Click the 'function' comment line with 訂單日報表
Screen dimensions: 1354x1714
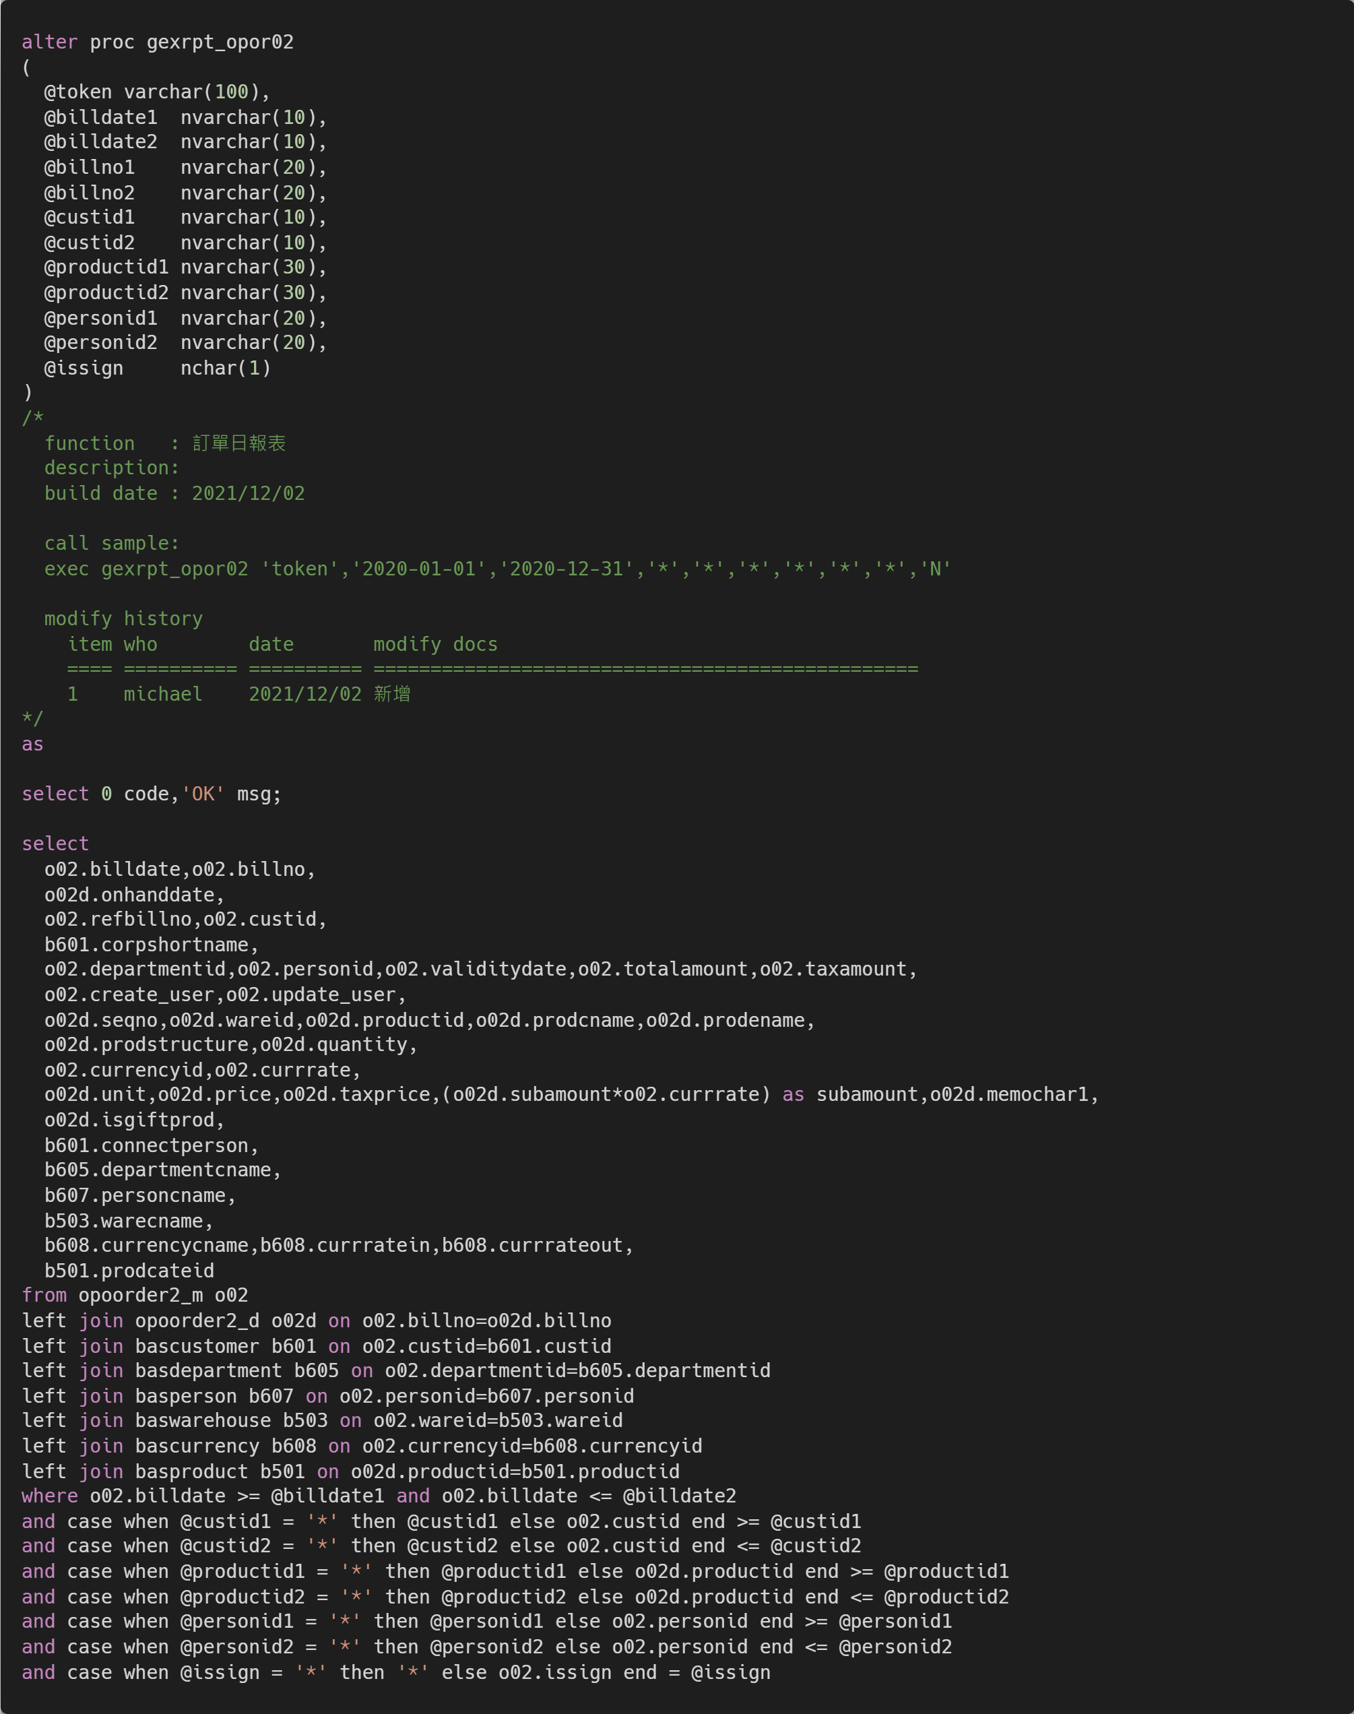[165, 443]
